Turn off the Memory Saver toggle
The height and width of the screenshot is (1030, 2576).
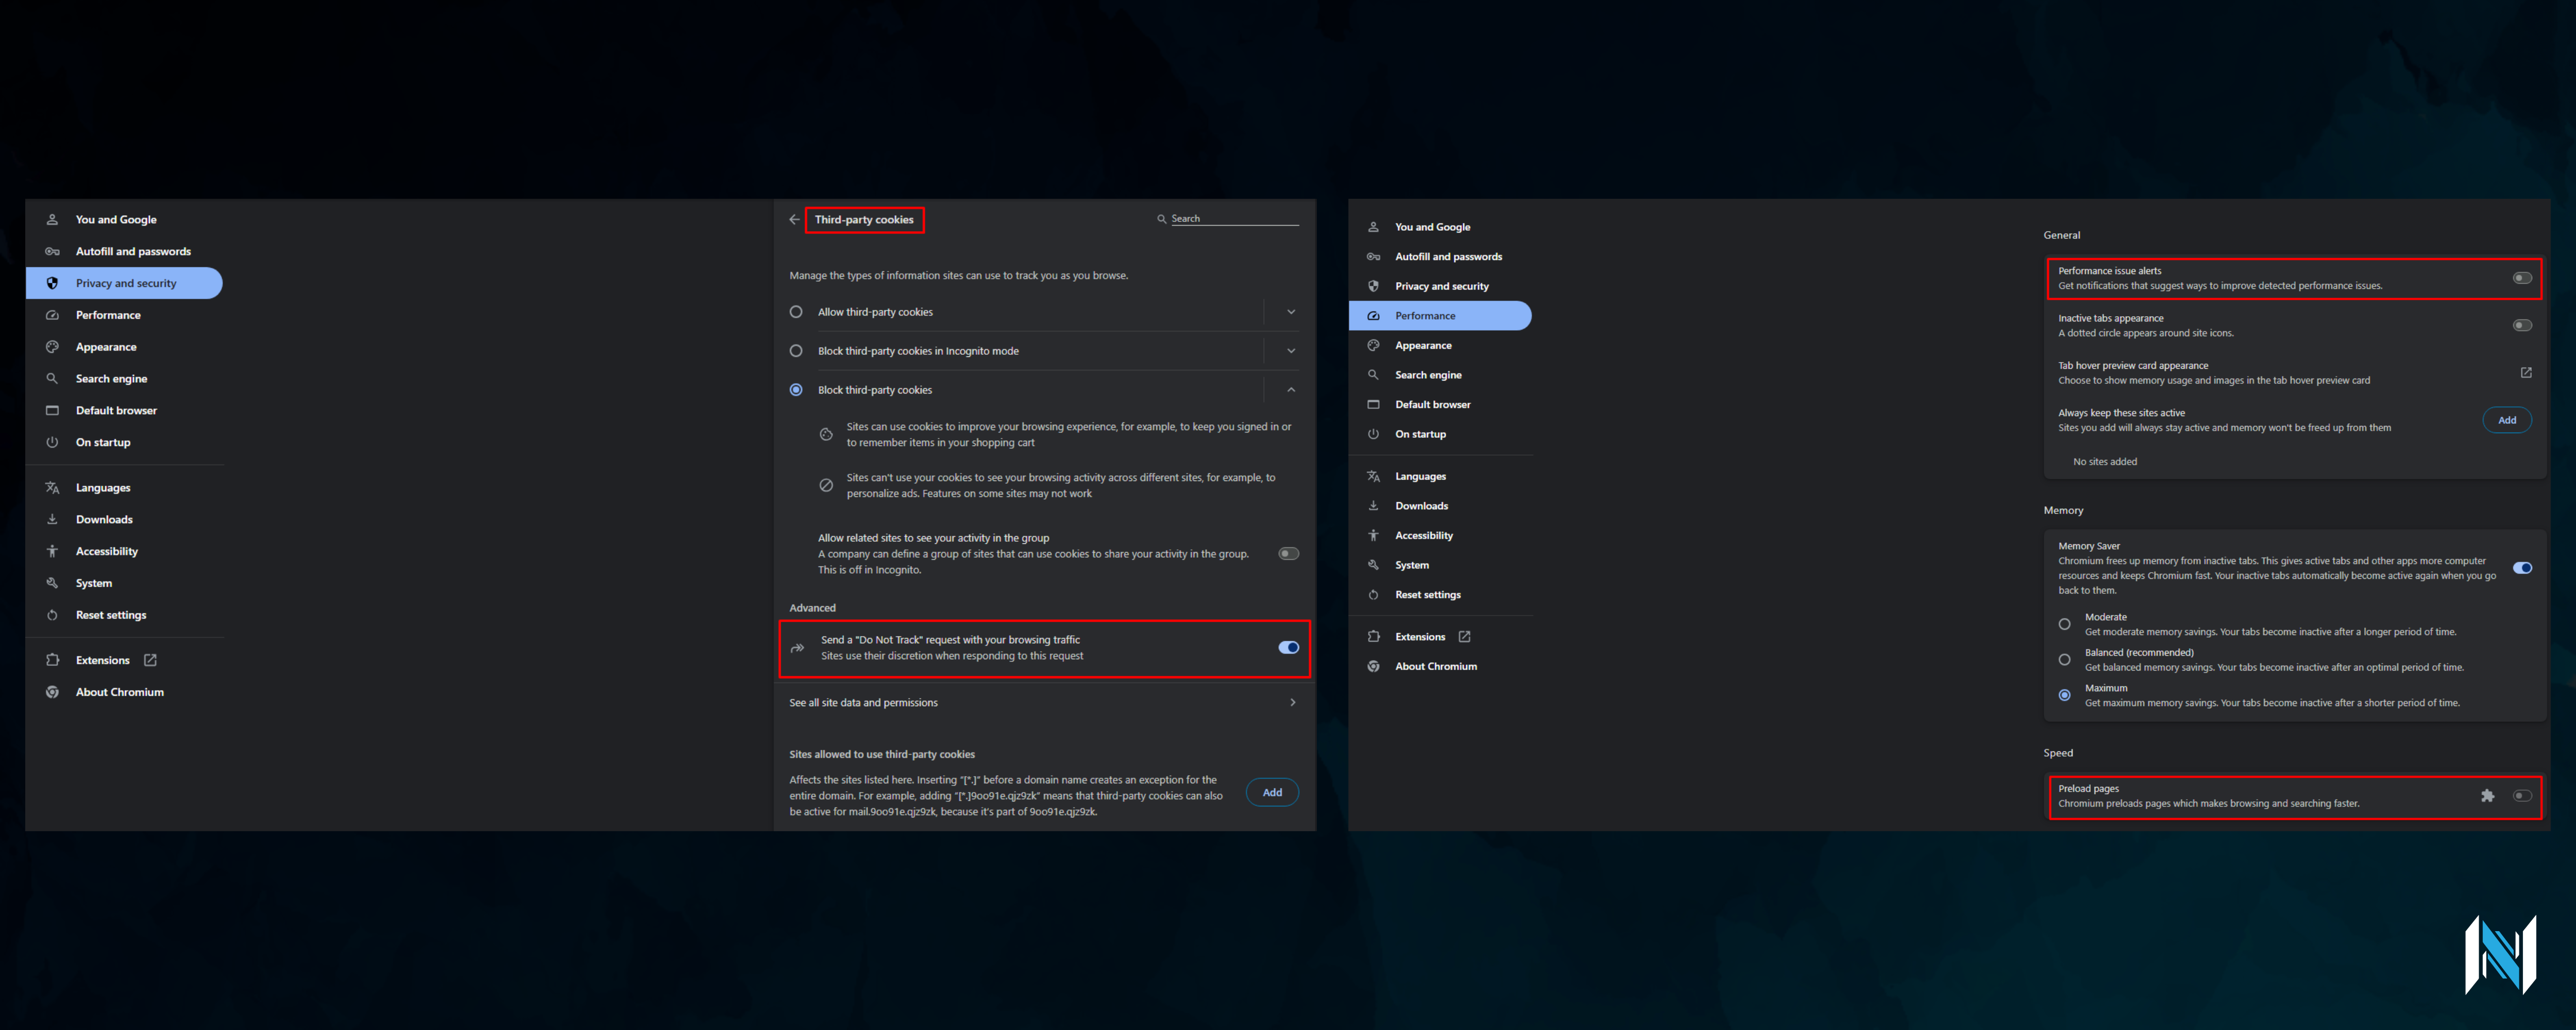pyautogui.click(x=2522, y=568)
